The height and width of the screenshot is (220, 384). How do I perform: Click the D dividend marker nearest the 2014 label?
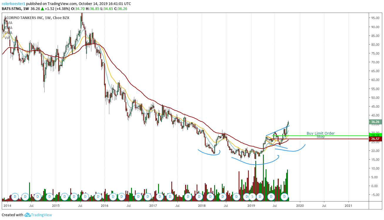(x=15, y=196)
